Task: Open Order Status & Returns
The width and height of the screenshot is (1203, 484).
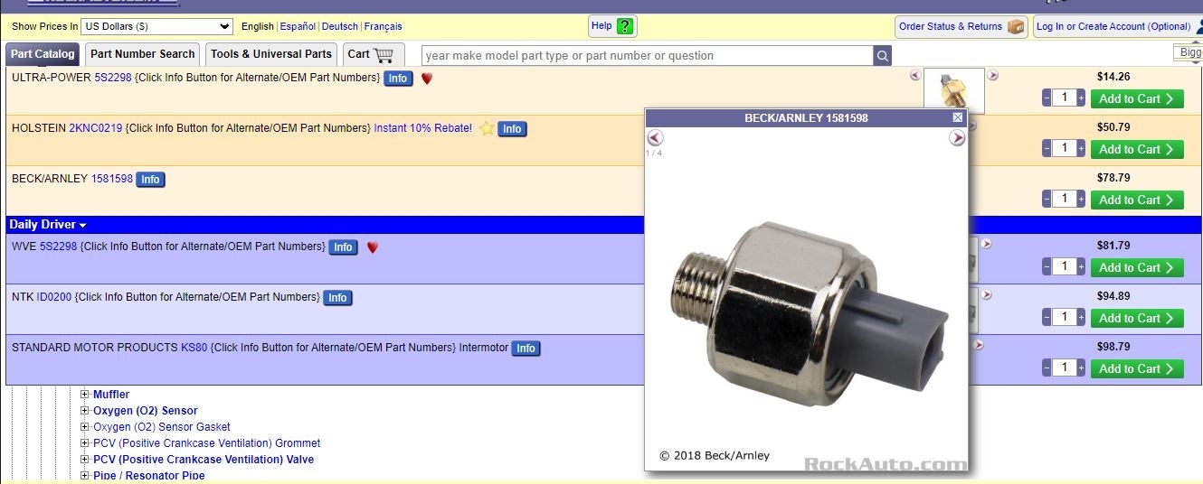Action: pos(961,26)
